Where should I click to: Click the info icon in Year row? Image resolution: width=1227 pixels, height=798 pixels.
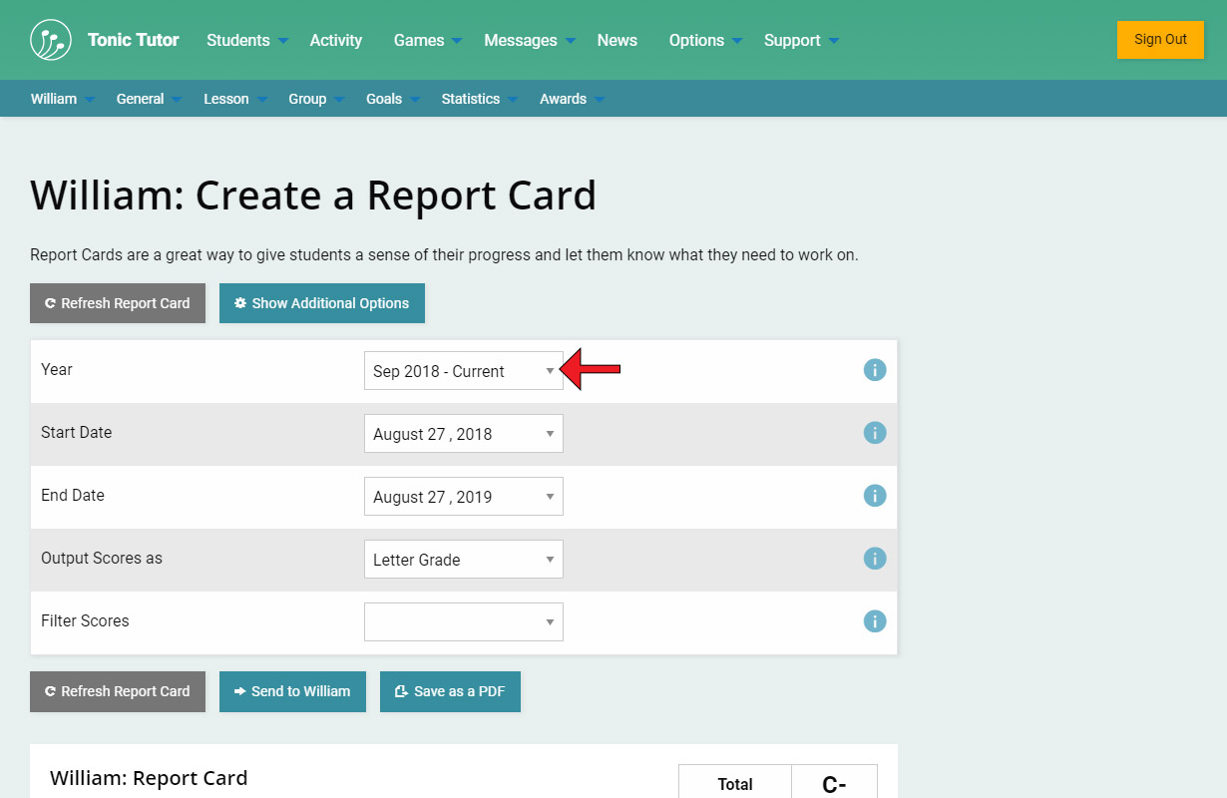click(x=874, y=370)
